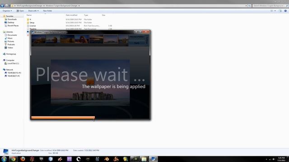Click the system tray clock

pyautogui.click(x=281, y=159)
